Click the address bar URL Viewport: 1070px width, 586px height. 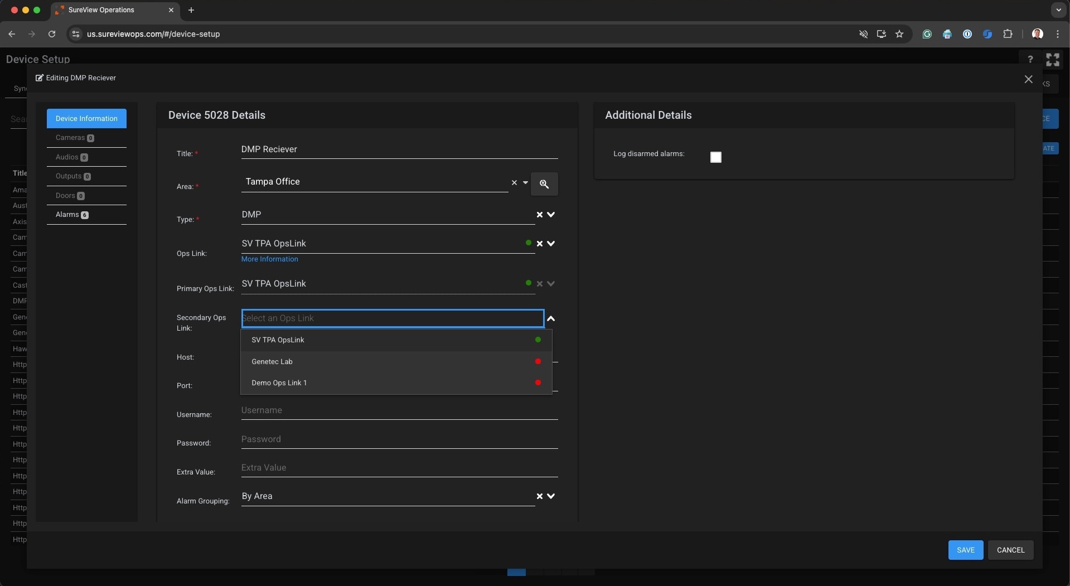click(x=153, y=34)
